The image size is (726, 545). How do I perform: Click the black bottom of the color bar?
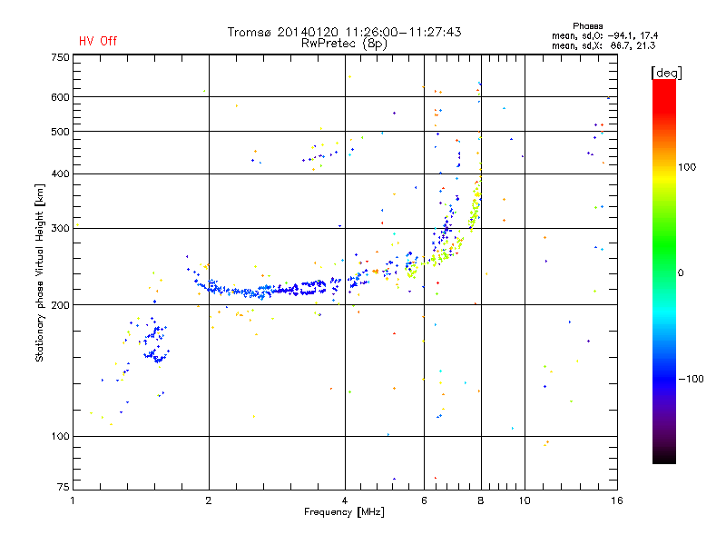664,457
